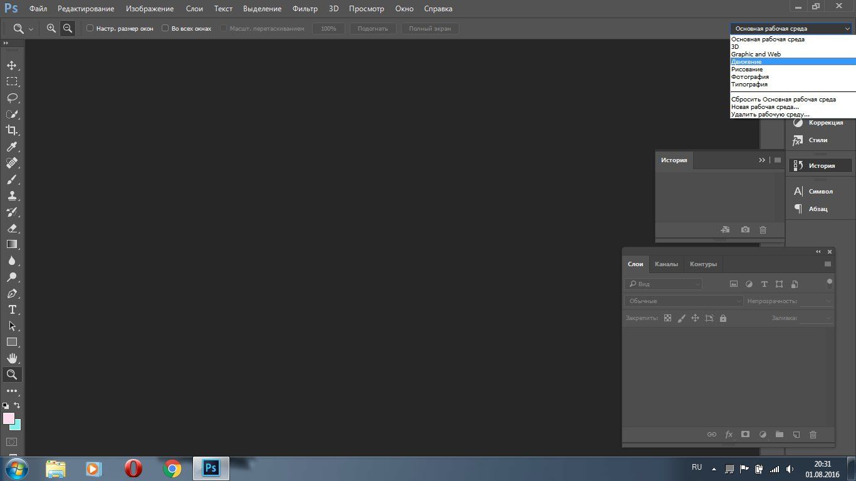Choose the Clone Stamp tool
Screen dimensions: 856x481
(x=12, y=195)
